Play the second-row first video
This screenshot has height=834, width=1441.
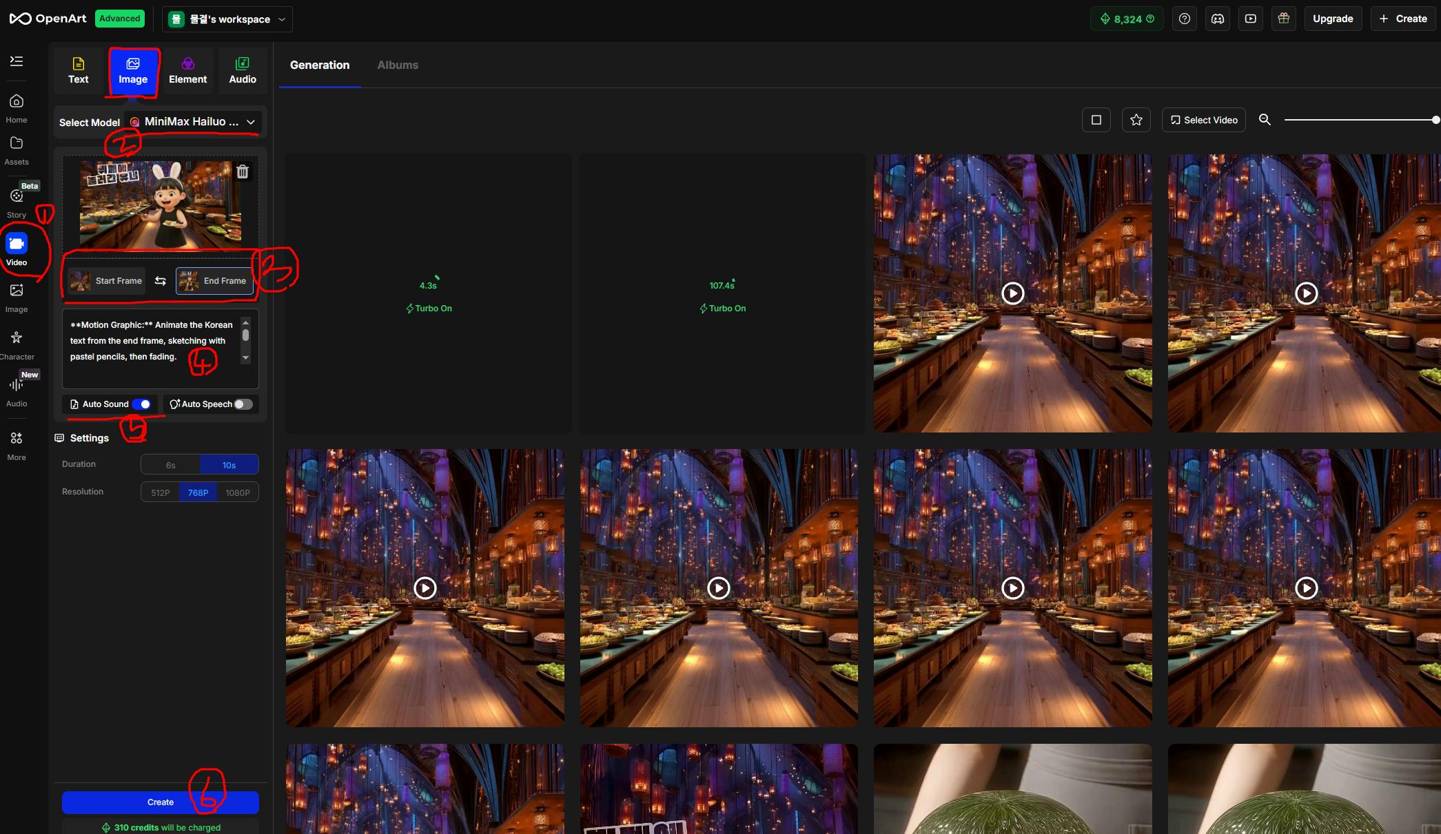coord(425,588)
